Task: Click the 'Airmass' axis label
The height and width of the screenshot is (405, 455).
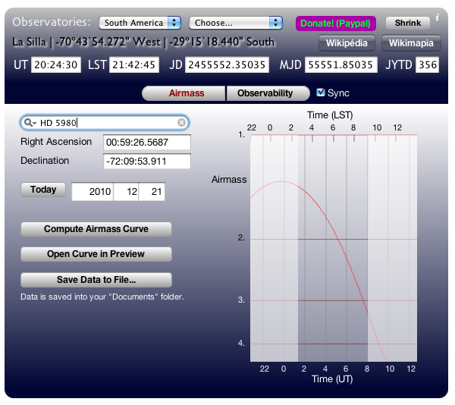Action: (229, 179)
